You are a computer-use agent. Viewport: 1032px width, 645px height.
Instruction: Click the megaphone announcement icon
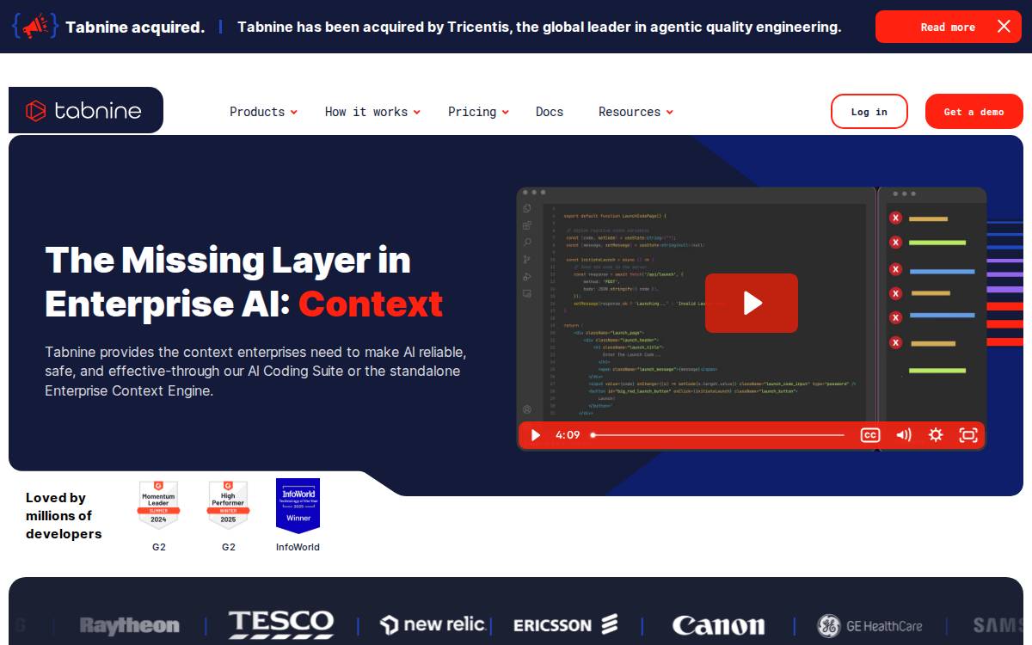(x=35, y=27)
